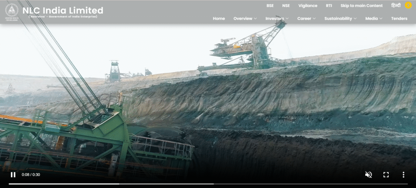
Task: Open the Sustainability dropdown
Action: (340, 19)
